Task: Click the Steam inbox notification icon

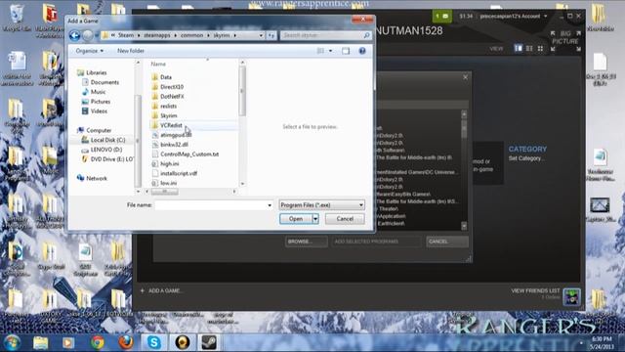Action: 442,17
